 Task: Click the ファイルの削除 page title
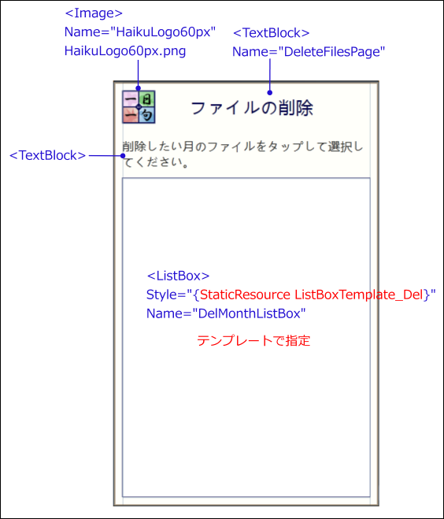252,108
